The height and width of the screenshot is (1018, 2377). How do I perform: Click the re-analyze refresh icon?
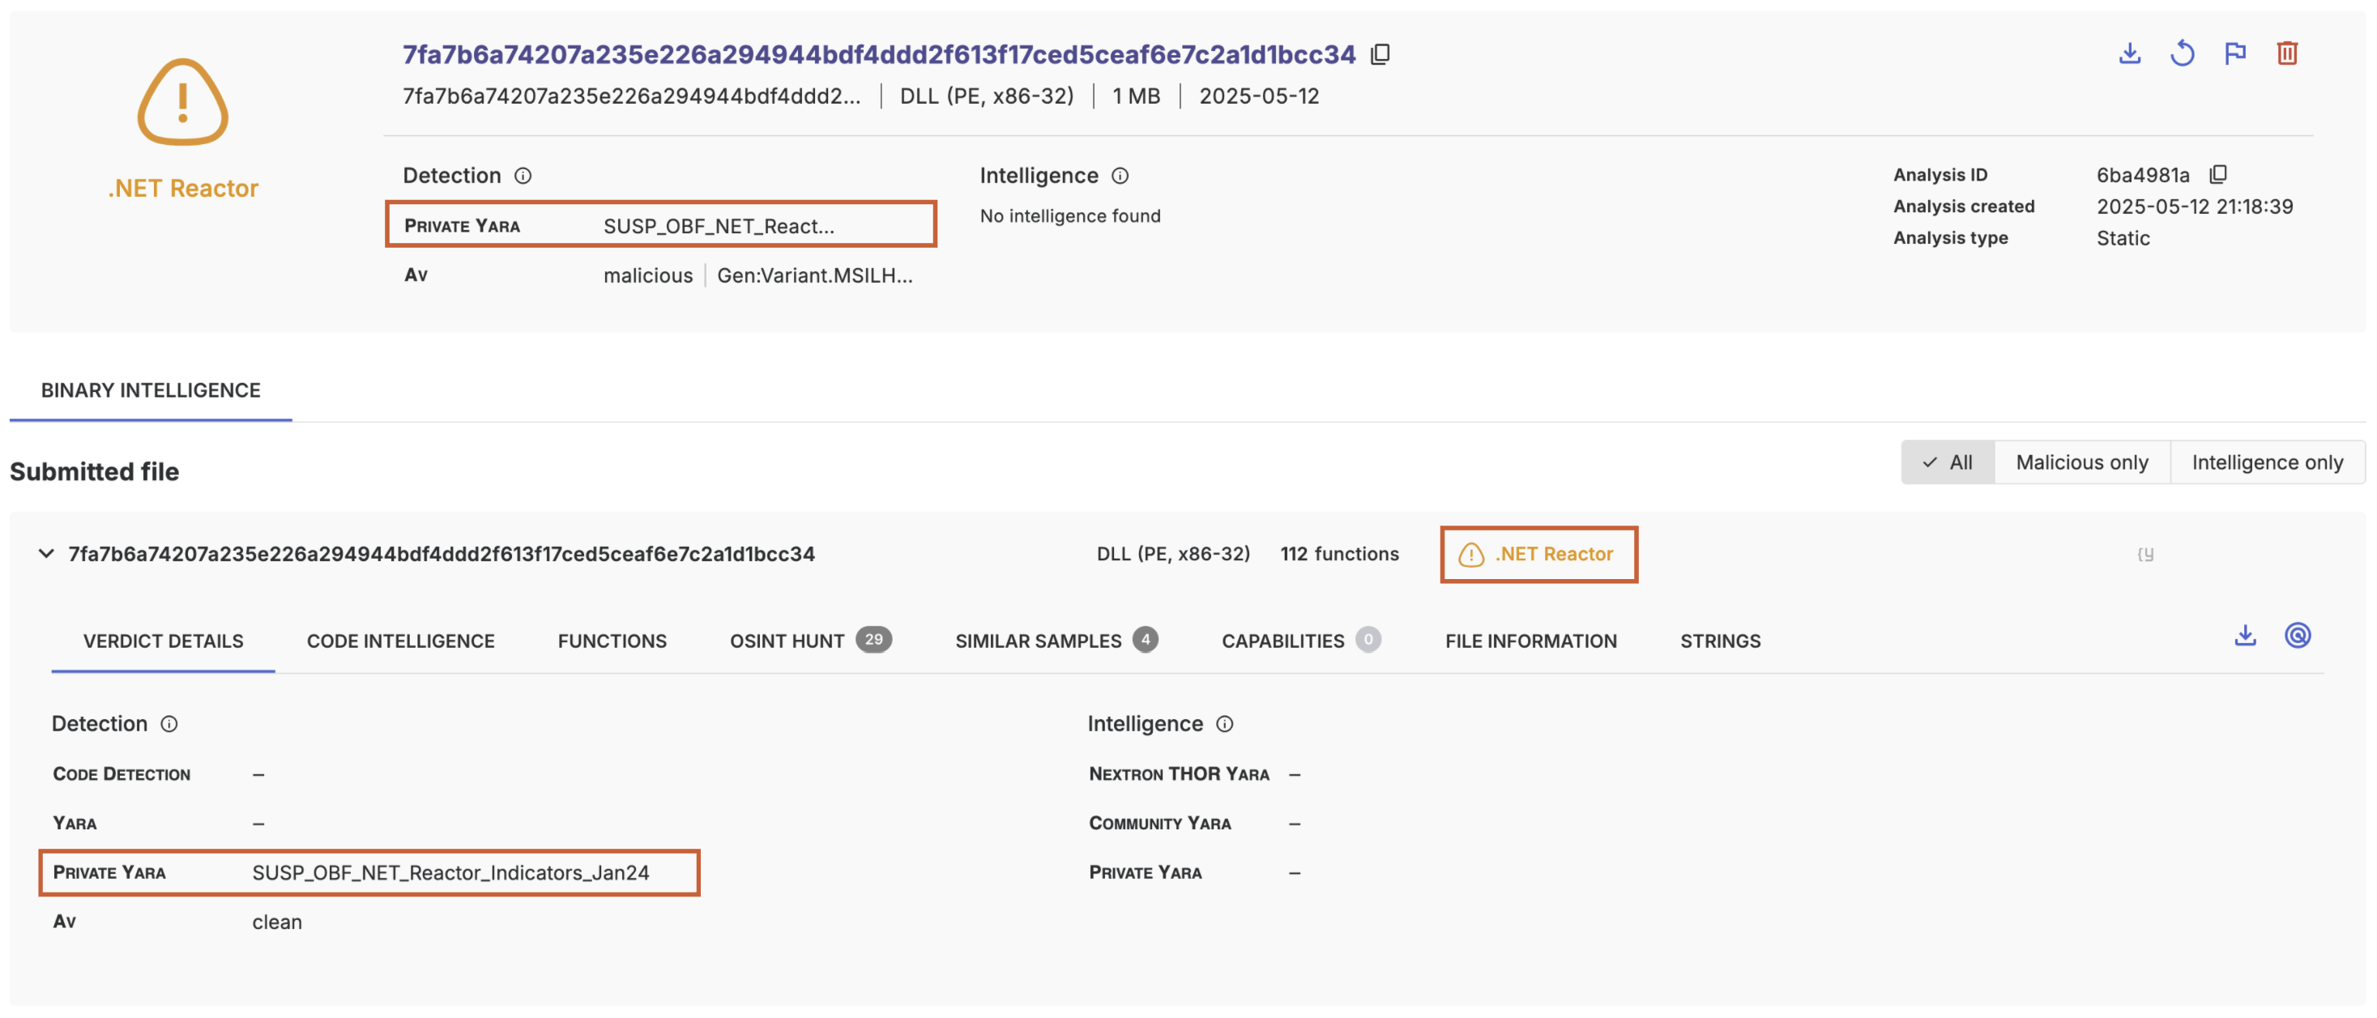[x=2182, y=53]
